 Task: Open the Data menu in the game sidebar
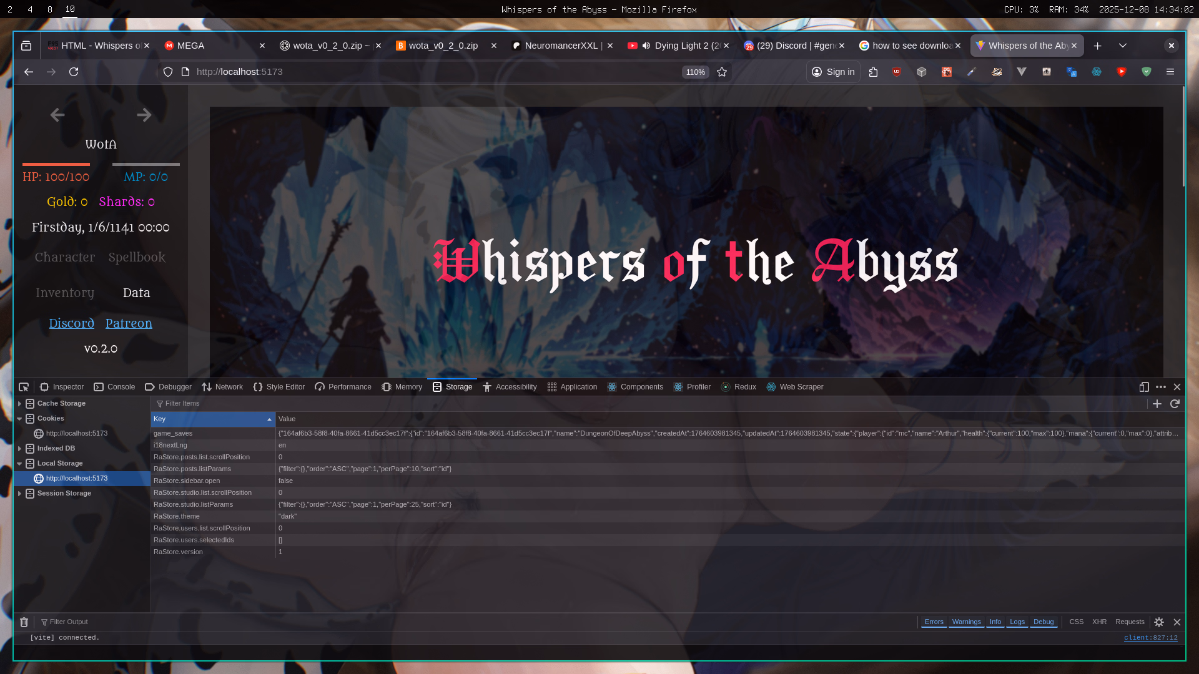[x=136, y=293]
